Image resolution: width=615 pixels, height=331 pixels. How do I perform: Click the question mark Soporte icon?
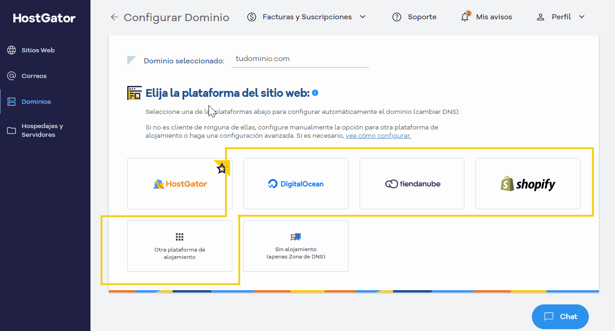397,17
